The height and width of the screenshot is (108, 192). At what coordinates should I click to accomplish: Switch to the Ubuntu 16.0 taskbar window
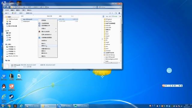pyautogui.click(x=32, y=106)
